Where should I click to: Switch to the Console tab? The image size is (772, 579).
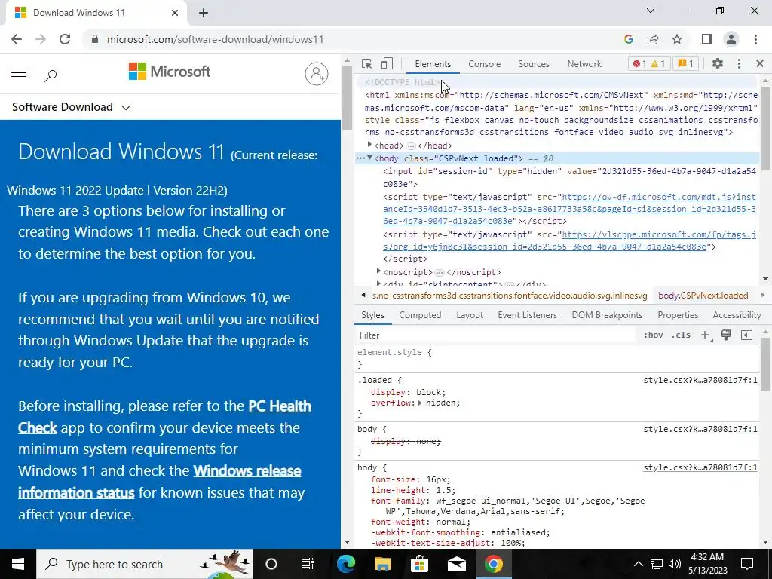click(x=484, y=64)
